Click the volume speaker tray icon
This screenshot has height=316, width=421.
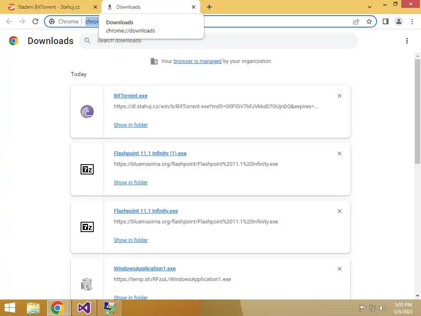[382, 308]
